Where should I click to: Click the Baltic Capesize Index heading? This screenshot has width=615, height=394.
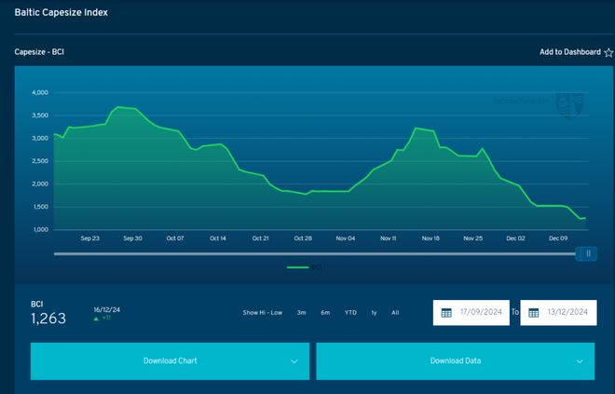tap(61, 12)
